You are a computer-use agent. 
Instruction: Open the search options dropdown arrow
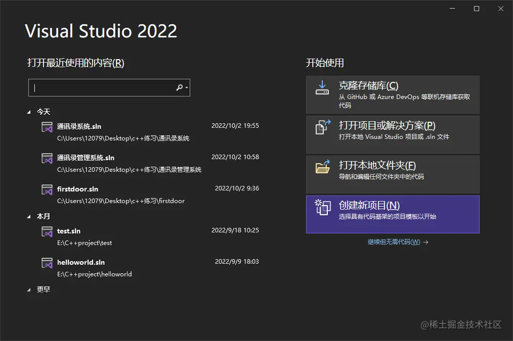(x=187, y=87)
